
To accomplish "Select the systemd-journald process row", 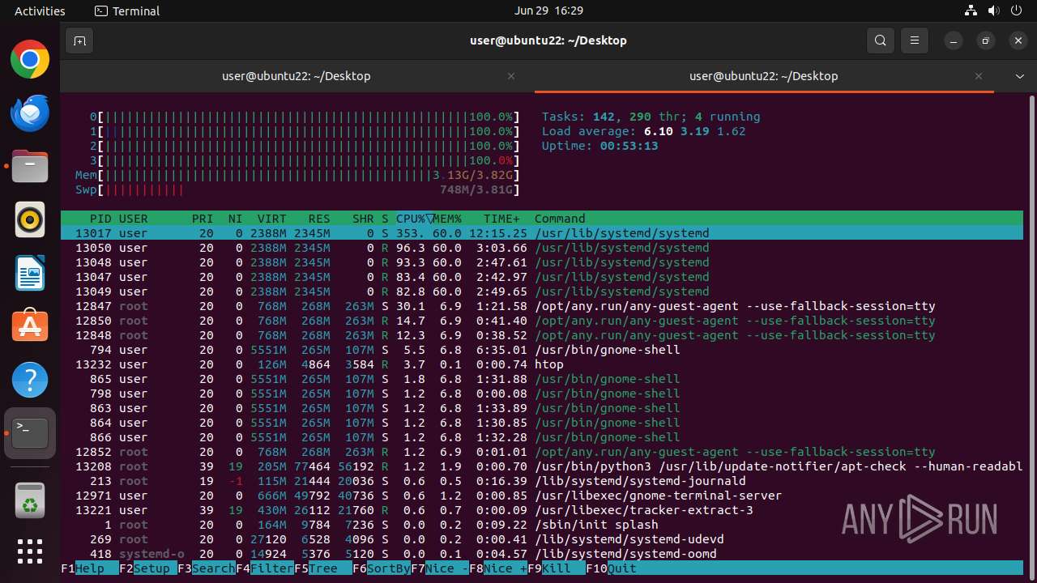I will click(542, 481).
